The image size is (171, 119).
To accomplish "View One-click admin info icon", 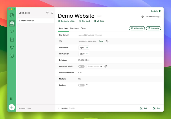I will (x=106, y=66).
